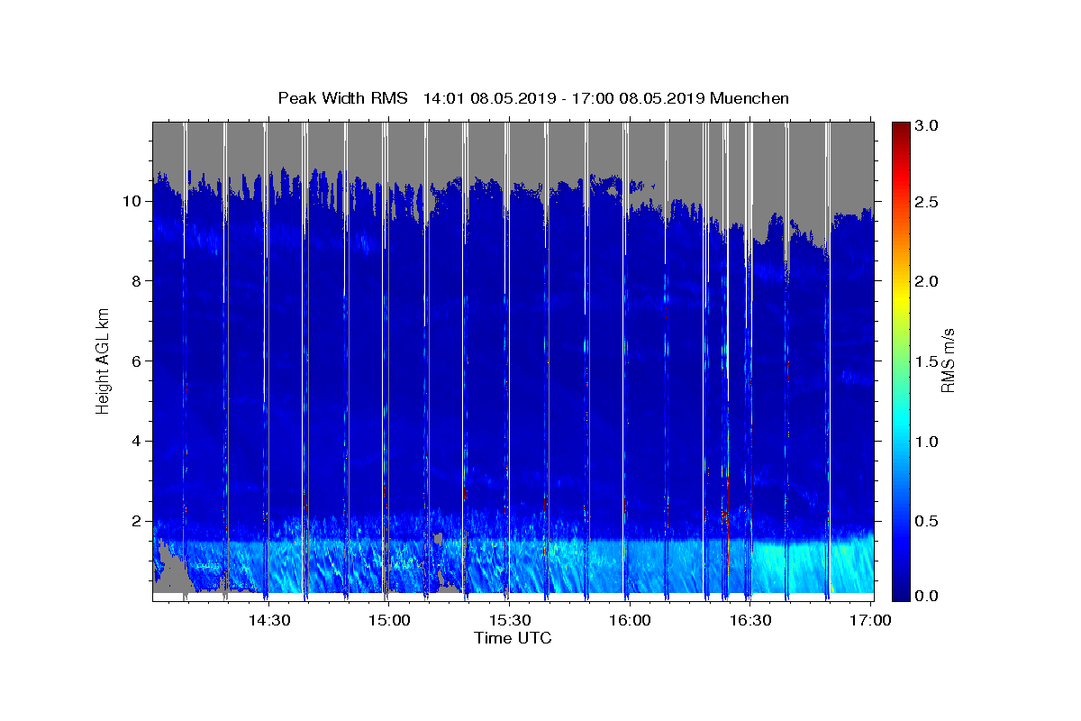Click the plot title "Peak Width RMS"

coord(342,98)
